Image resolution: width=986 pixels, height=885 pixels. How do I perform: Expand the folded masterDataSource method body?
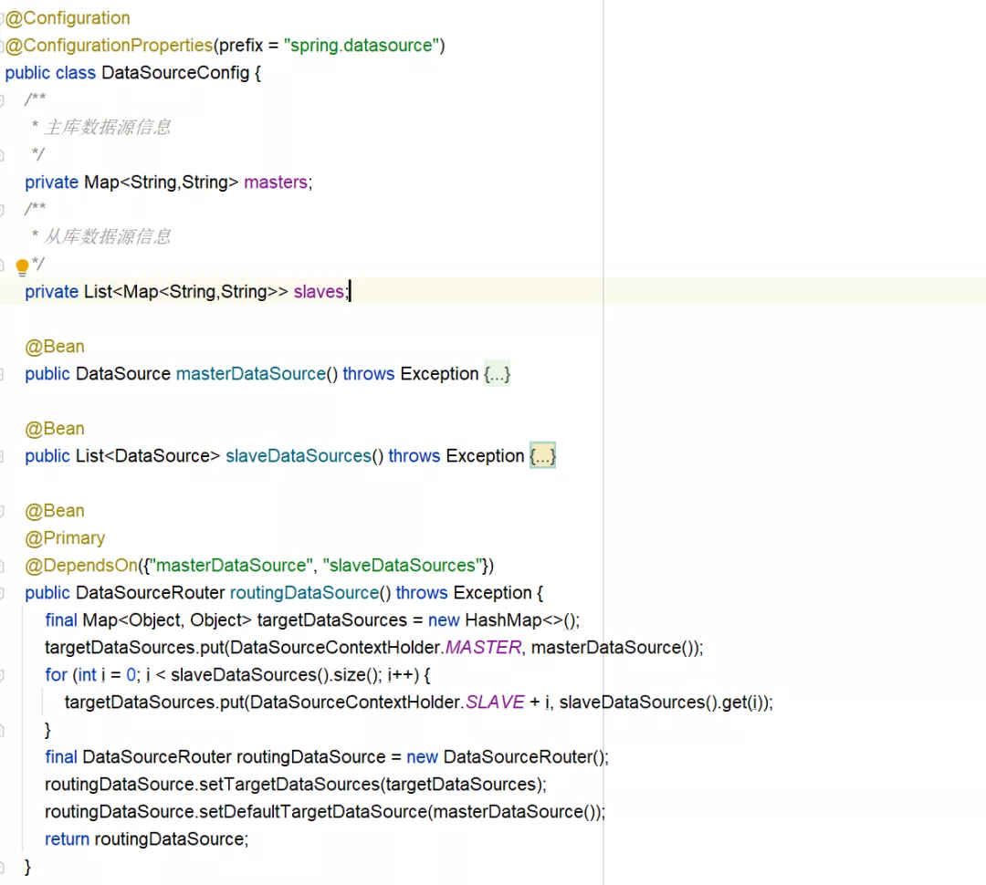[x=497, y=374]
